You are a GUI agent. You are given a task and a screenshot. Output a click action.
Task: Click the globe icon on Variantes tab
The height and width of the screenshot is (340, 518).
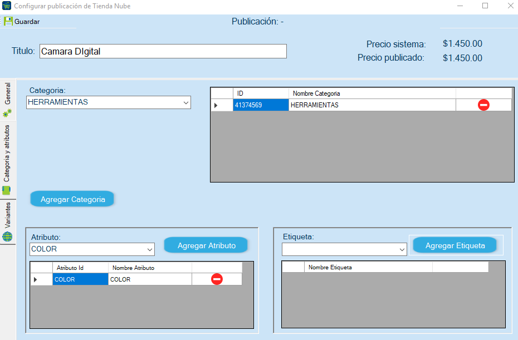(x=7, y=236)
